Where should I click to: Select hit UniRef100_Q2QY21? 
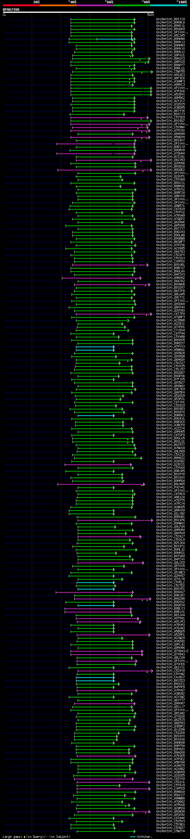(170, 465)
